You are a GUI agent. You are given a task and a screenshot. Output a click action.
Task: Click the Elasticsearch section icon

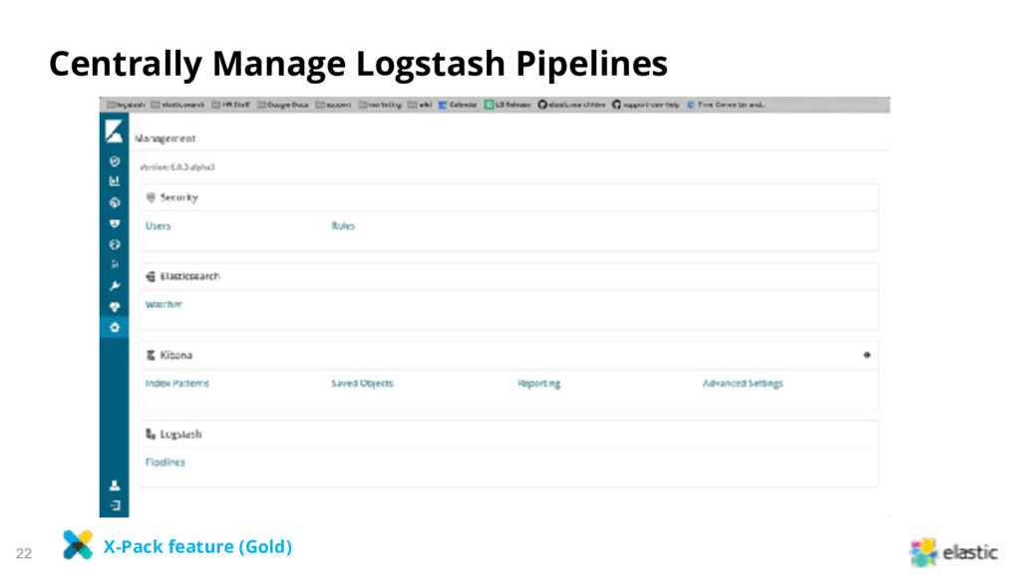(152, 277)
